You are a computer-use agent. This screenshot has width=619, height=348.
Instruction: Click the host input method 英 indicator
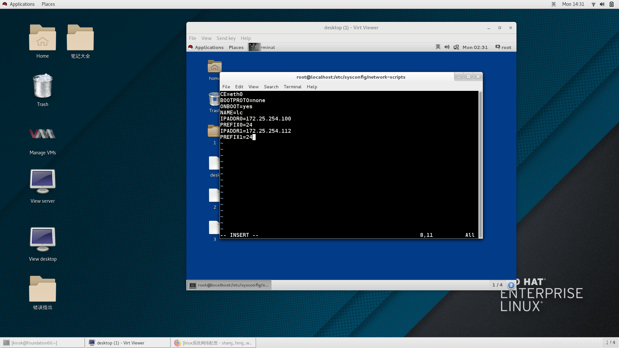click(x=554, y=4)
